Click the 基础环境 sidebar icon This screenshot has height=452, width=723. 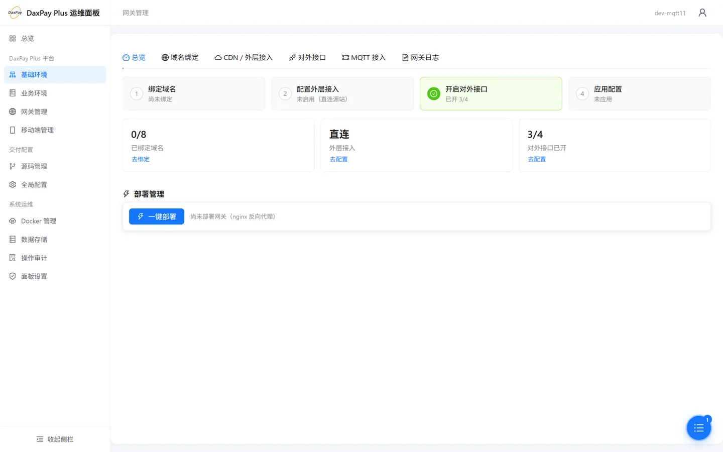coord(13,74)
